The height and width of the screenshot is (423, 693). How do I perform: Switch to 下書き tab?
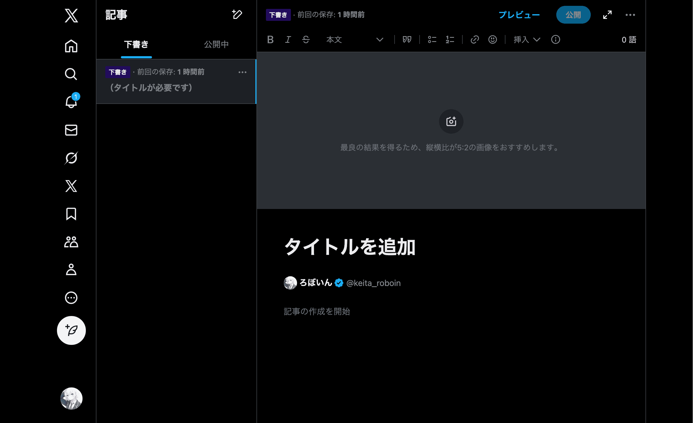(x=136, y=44)
